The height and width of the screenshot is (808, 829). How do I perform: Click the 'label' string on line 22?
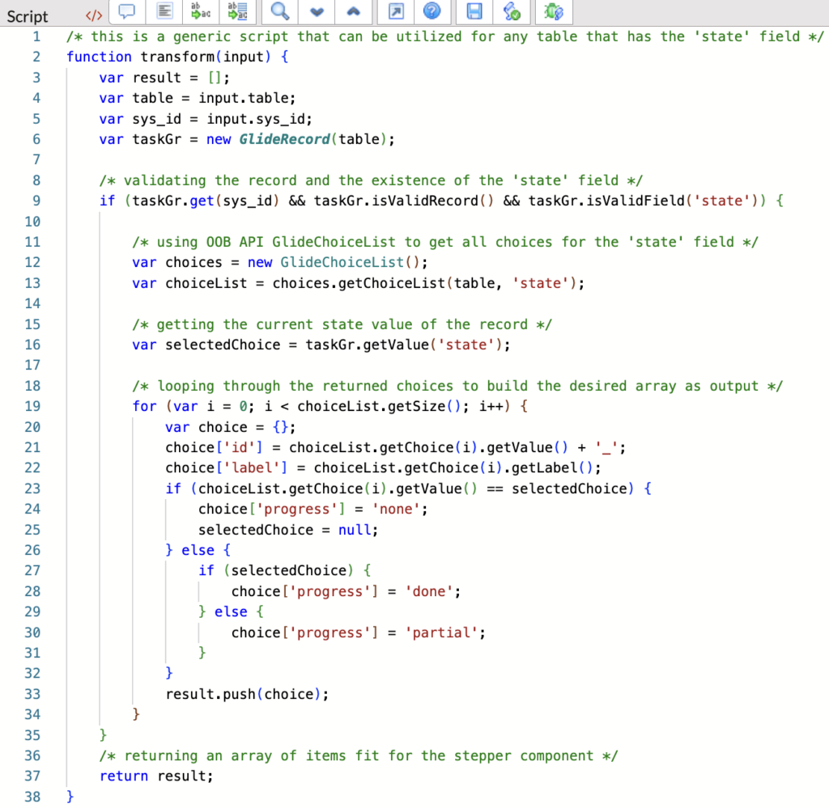point(256,468)
